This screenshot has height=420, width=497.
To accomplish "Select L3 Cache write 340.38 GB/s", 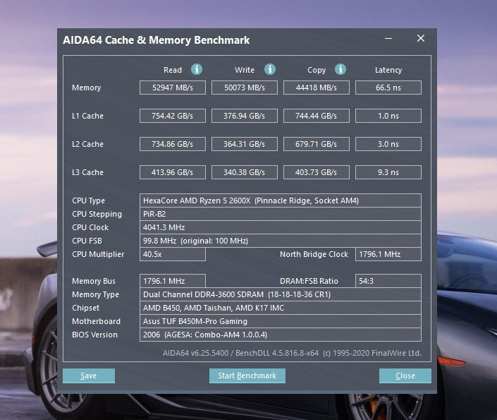I will point(245,172).
